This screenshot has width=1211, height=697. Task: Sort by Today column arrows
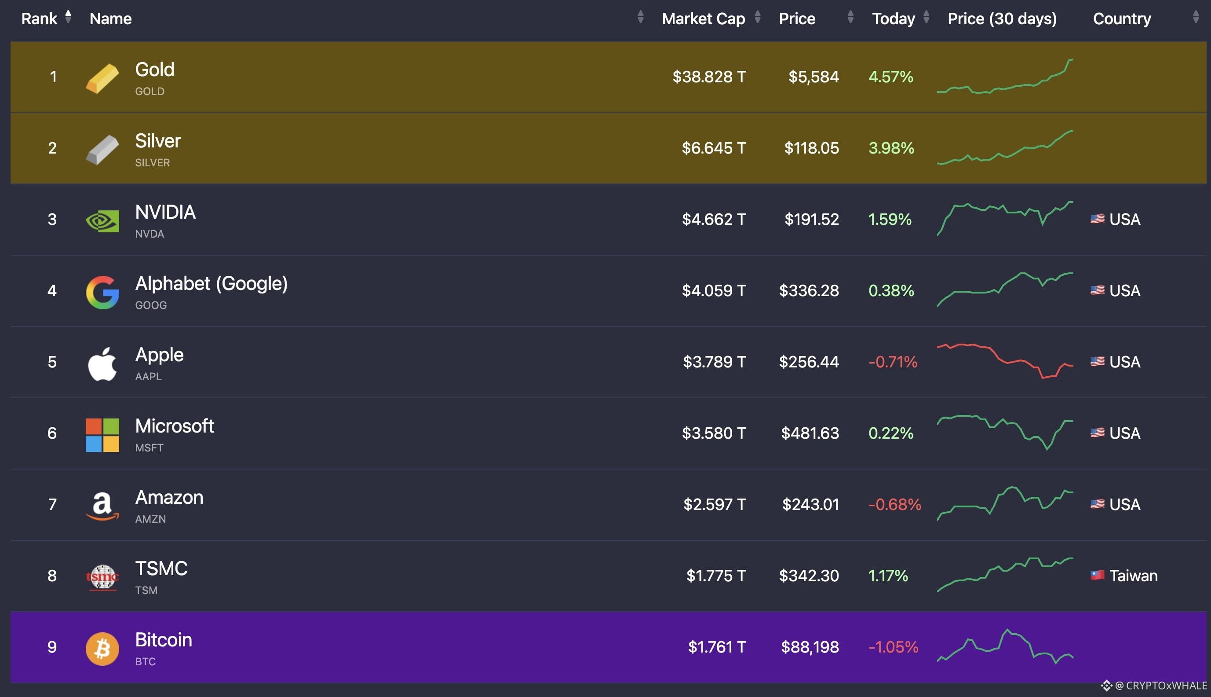(x=926, y=17)
